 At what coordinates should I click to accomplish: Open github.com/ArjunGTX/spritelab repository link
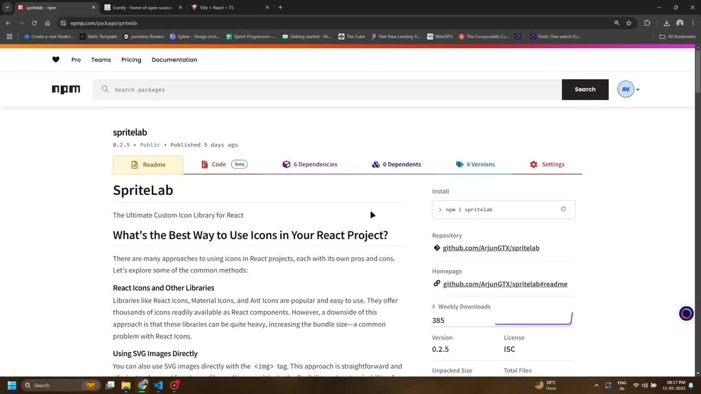(x=491, y=248)
